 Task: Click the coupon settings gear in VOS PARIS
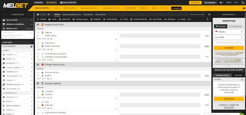242,80
